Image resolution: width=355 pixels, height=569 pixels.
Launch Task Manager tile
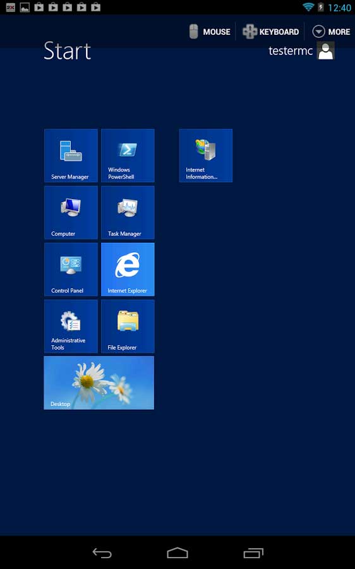click(x=128, y=212)
